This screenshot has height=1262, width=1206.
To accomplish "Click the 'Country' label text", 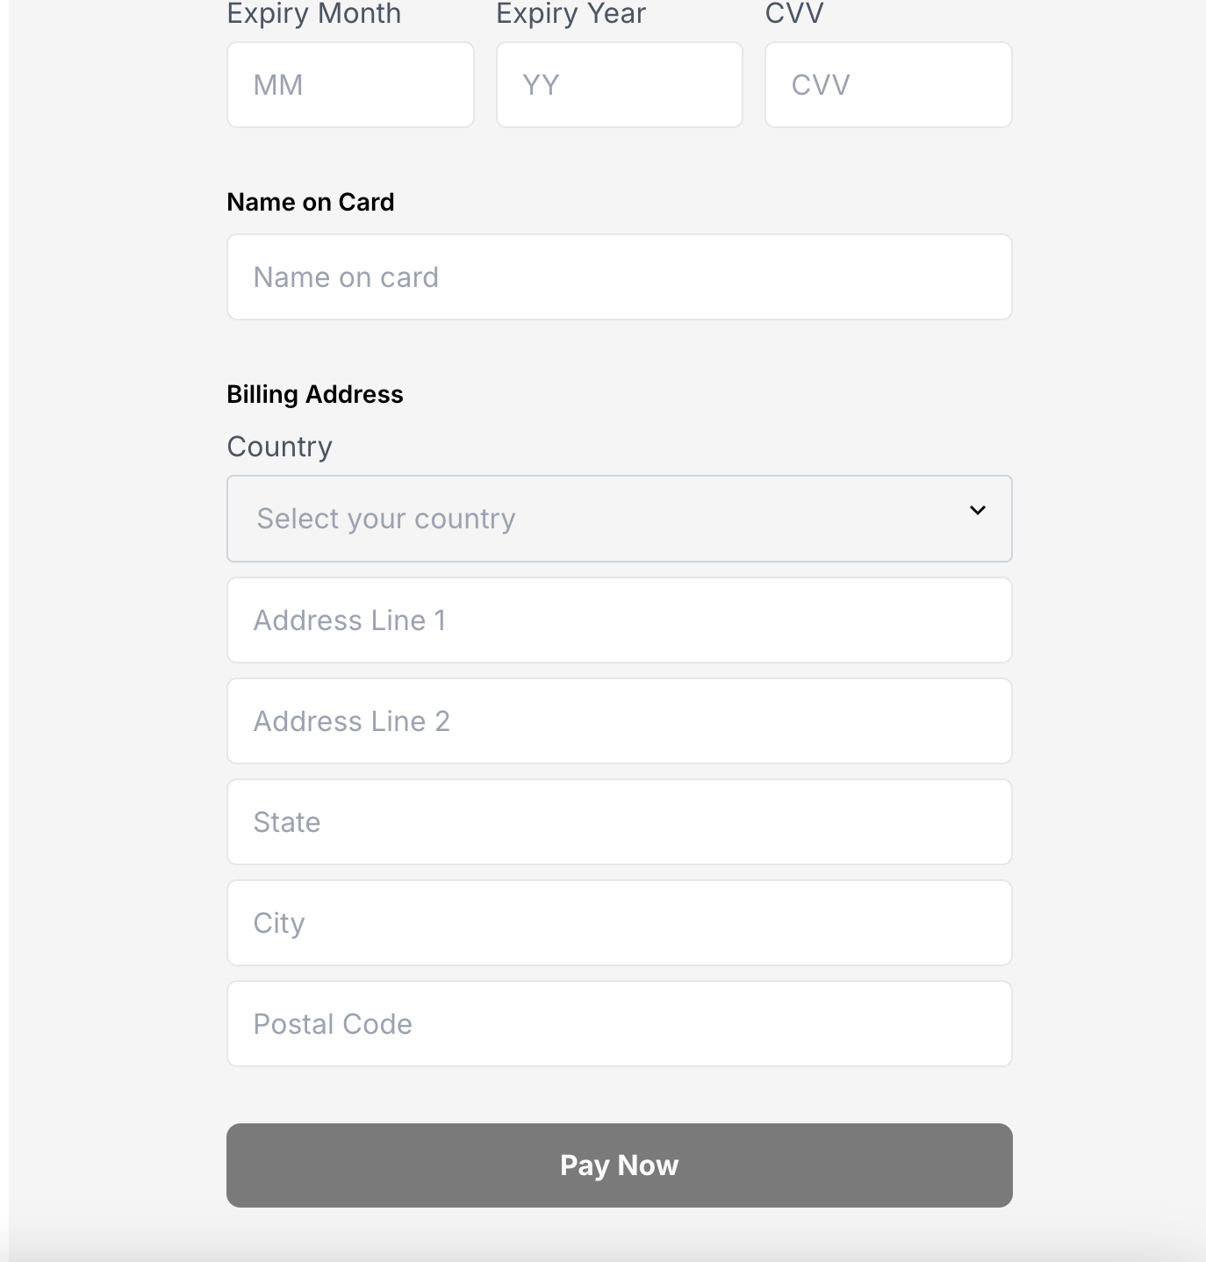I will 279,447.
